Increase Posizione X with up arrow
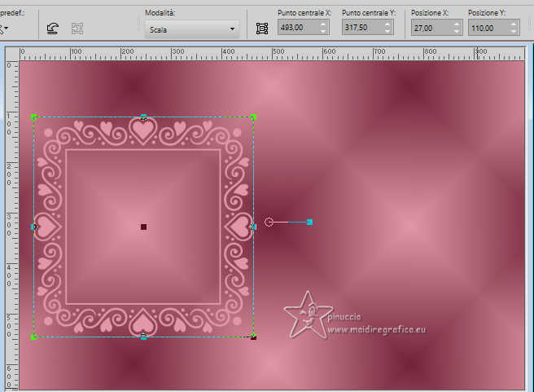The height and width of the screenshot is (392, 534). [457, 24]
